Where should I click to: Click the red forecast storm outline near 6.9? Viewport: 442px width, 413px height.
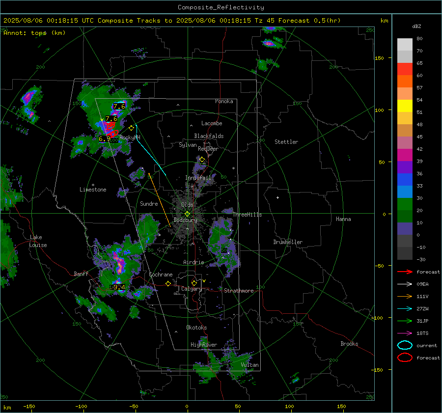pyautogui.click(x=112, y=134)
